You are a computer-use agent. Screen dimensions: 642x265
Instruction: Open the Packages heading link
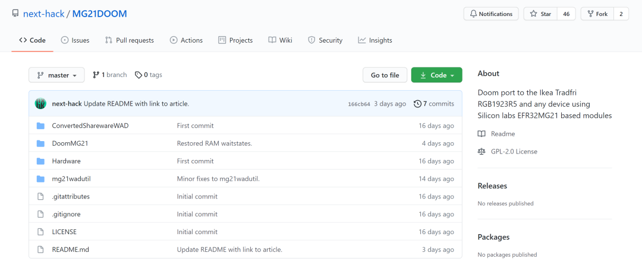(x=494, y=237)
